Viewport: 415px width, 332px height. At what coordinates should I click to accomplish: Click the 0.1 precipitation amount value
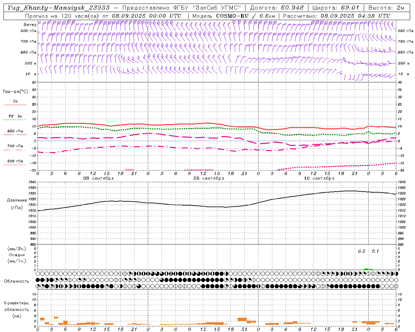coord(375,251)
